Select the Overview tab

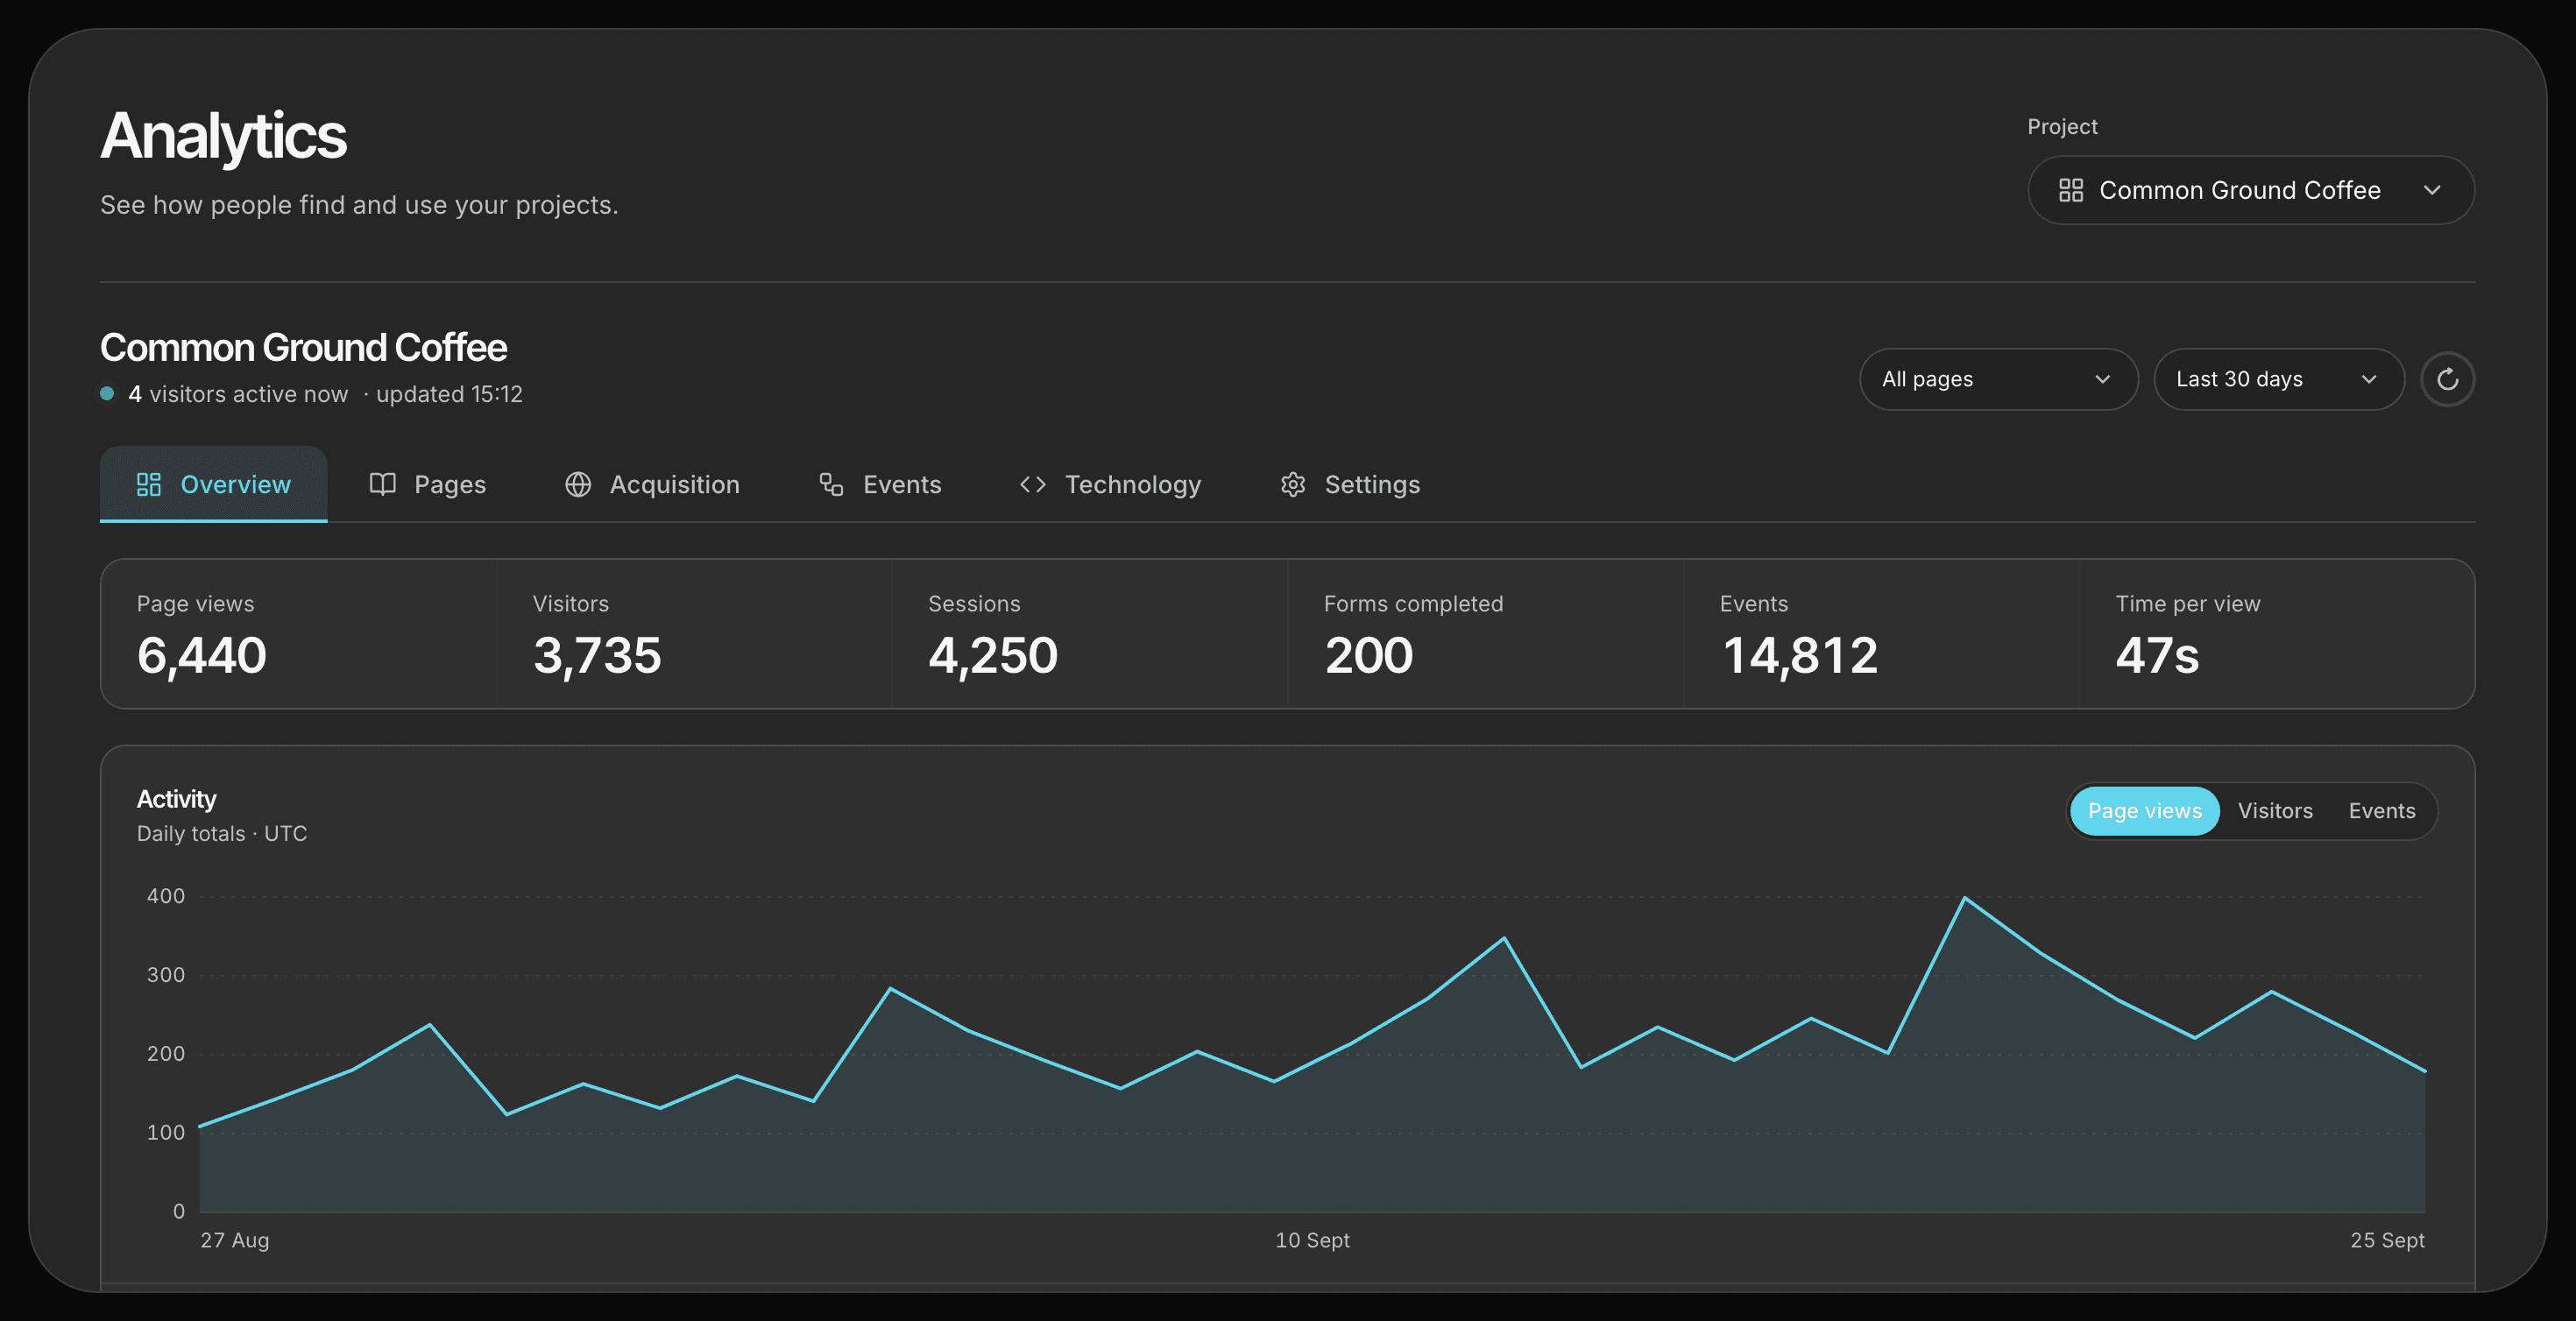pos(214,485)
